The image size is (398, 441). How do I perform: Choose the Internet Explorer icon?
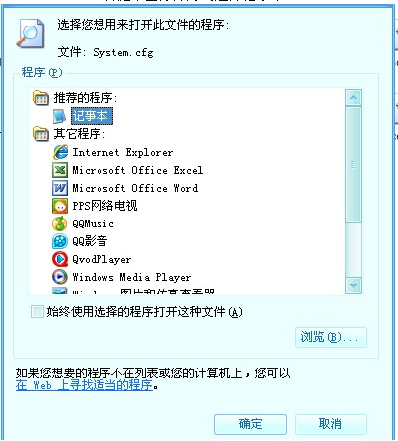pos(60,152)
